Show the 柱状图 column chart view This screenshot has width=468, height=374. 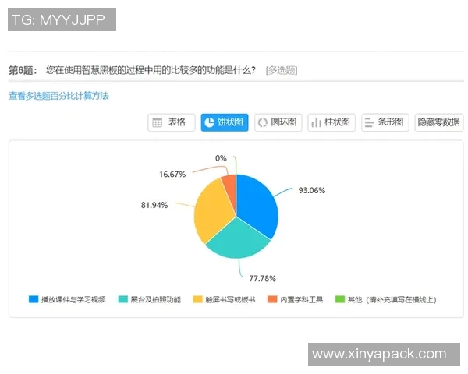331,122
